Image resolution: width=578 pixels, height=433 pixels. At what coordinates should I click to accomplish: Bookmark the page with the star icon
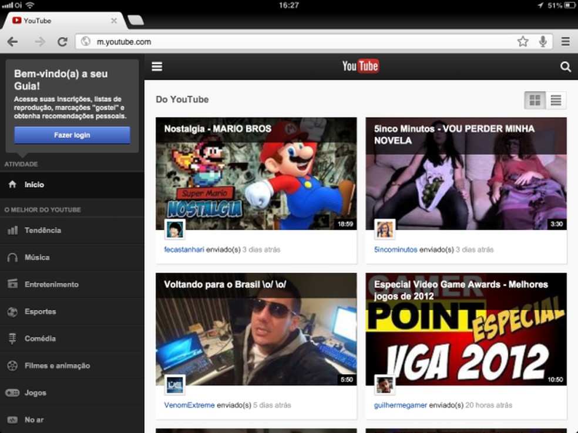point(522,42)
